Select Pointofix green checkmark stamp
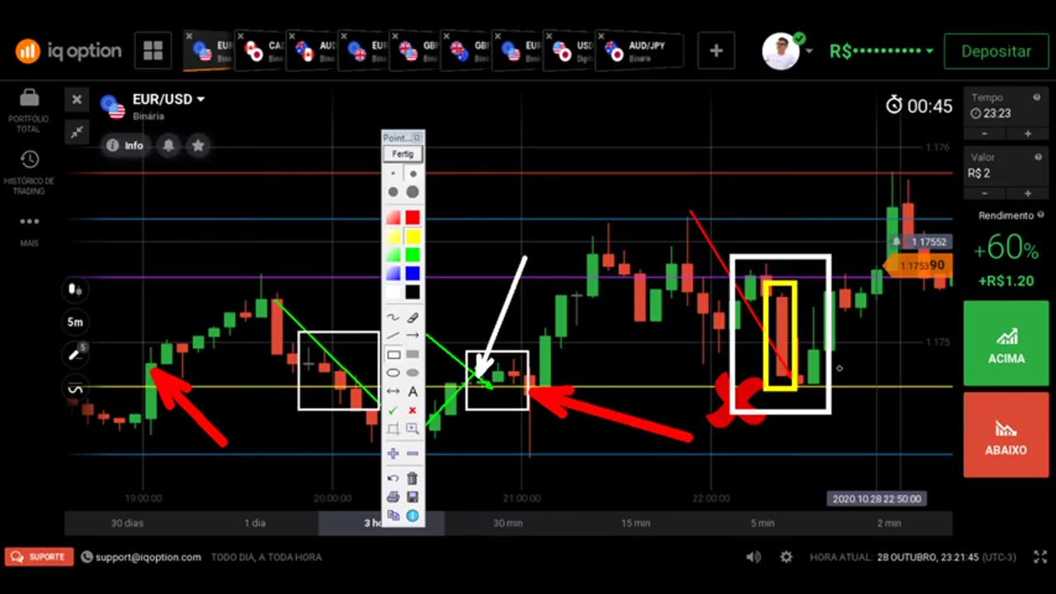1056x594 pixels. (394, 410)
